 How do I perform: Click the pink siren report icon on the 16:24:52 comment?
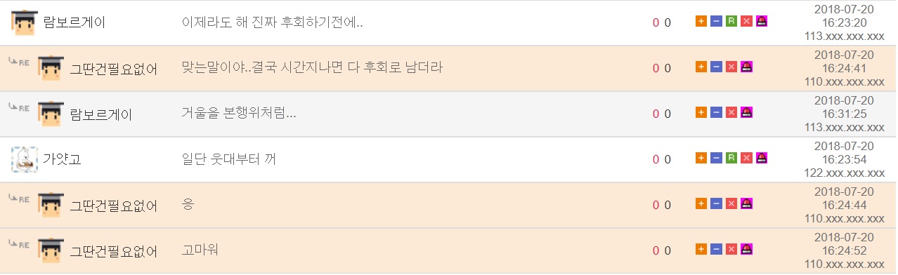click(747, 249)
